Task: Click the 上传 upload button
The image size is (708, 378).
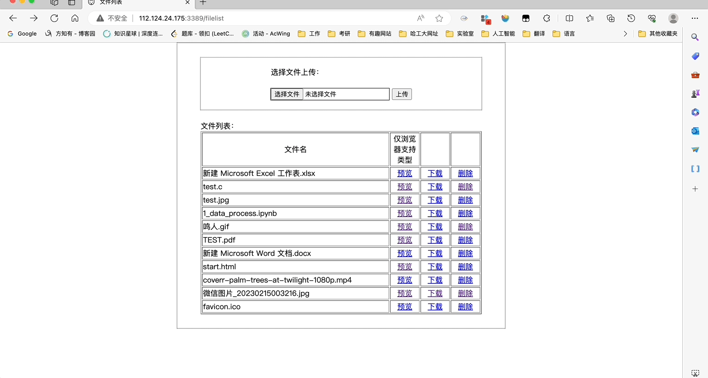Action: 402,94
